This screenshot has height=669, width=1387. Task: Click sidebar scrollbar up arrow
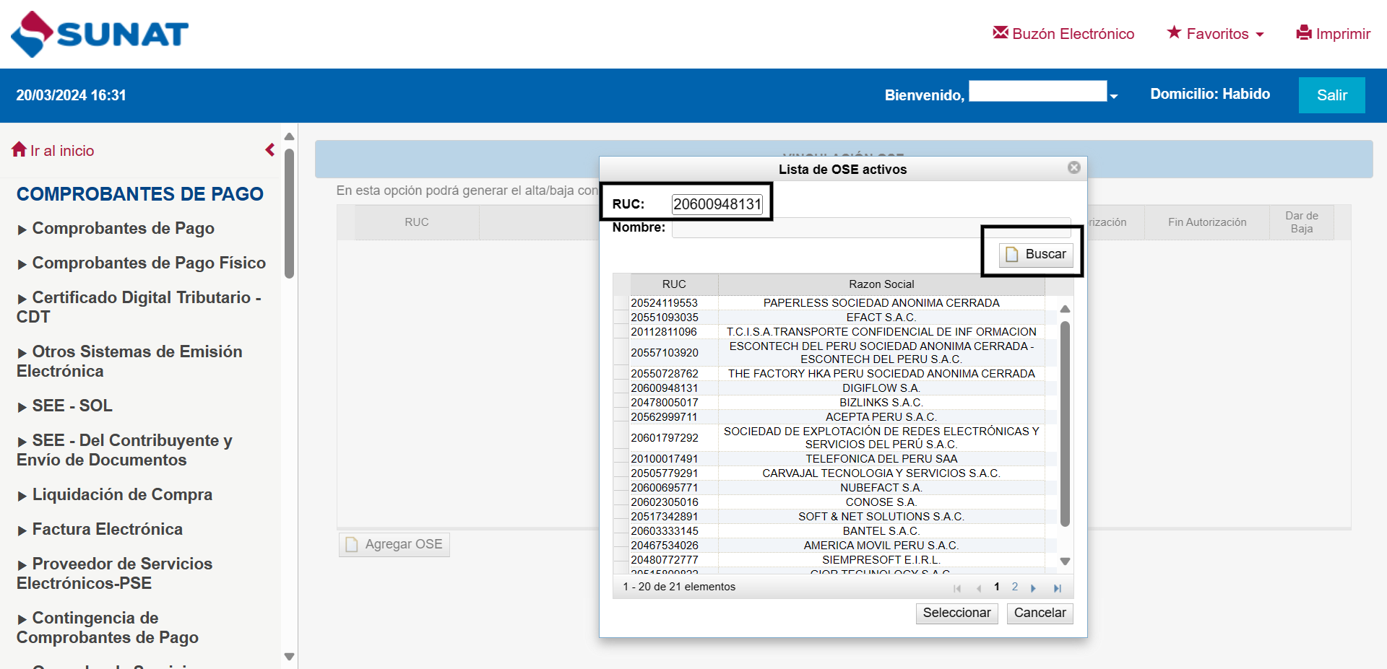click(289, 136)
